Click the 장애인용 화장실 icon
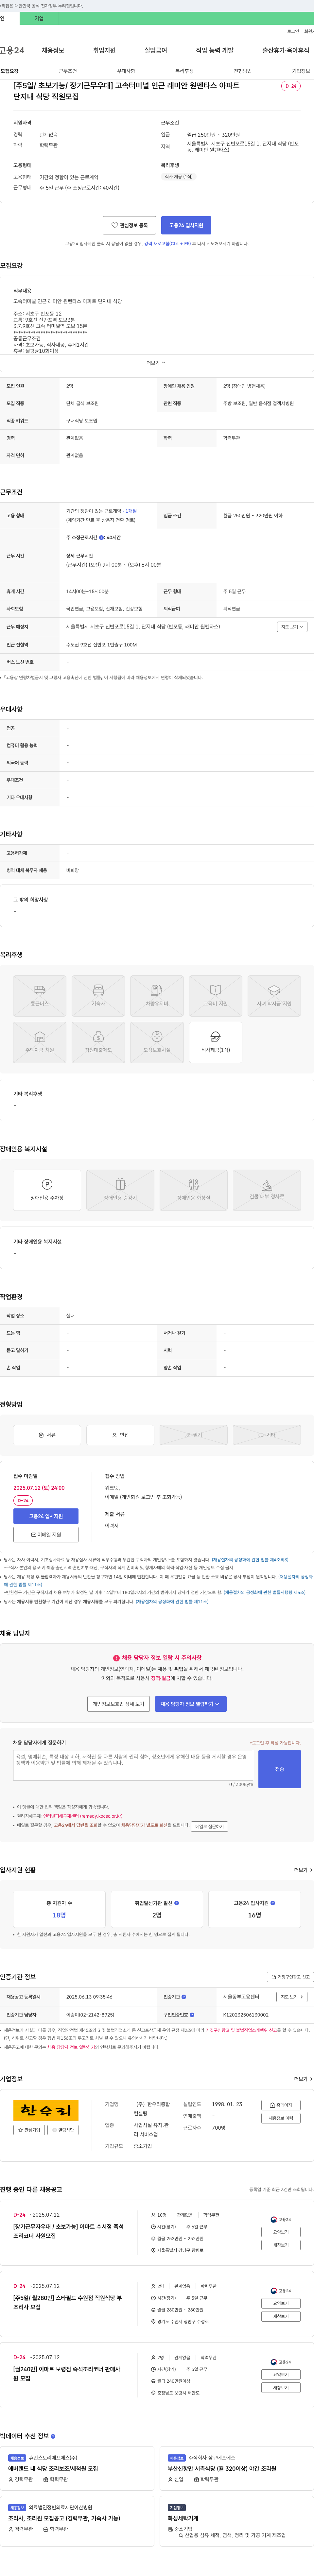Viewport: 314px width, 2576px height. [193, 1190]
